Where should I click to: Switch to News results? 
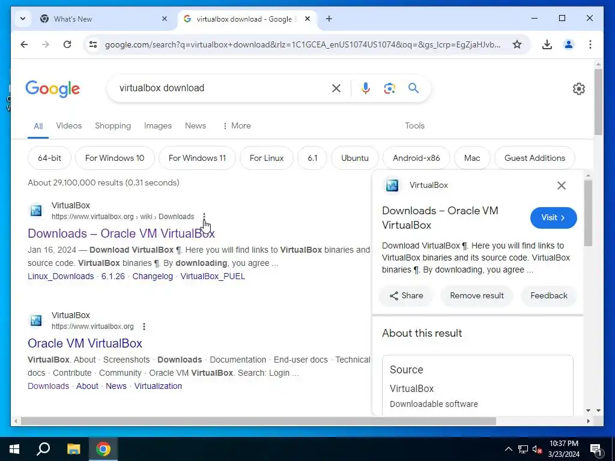[195, 126]
